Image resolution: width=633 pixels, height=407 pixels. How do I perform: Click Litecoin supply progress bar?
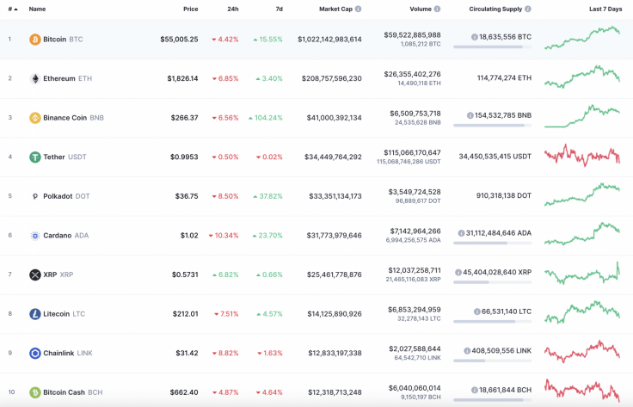(492, 322)
